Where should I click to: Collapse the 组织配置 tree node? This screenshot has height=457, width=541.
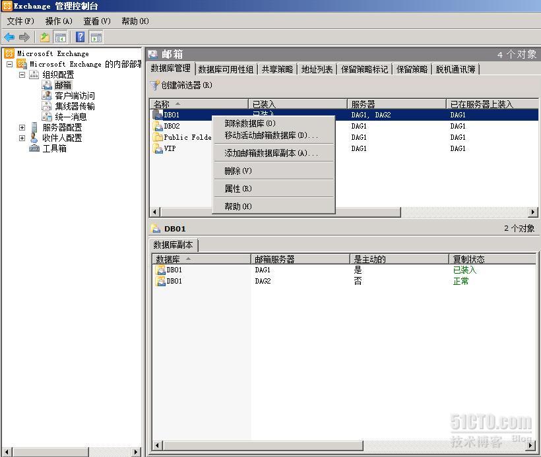(x=22, y=75)
